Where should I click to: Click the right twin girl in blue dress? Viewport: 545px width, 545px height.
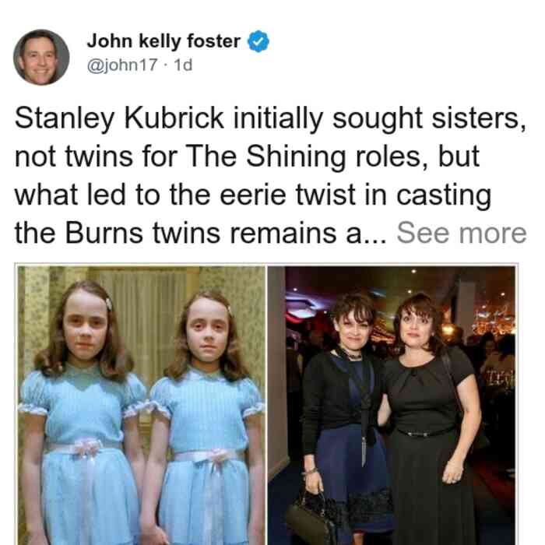click(x=205, y=417)
